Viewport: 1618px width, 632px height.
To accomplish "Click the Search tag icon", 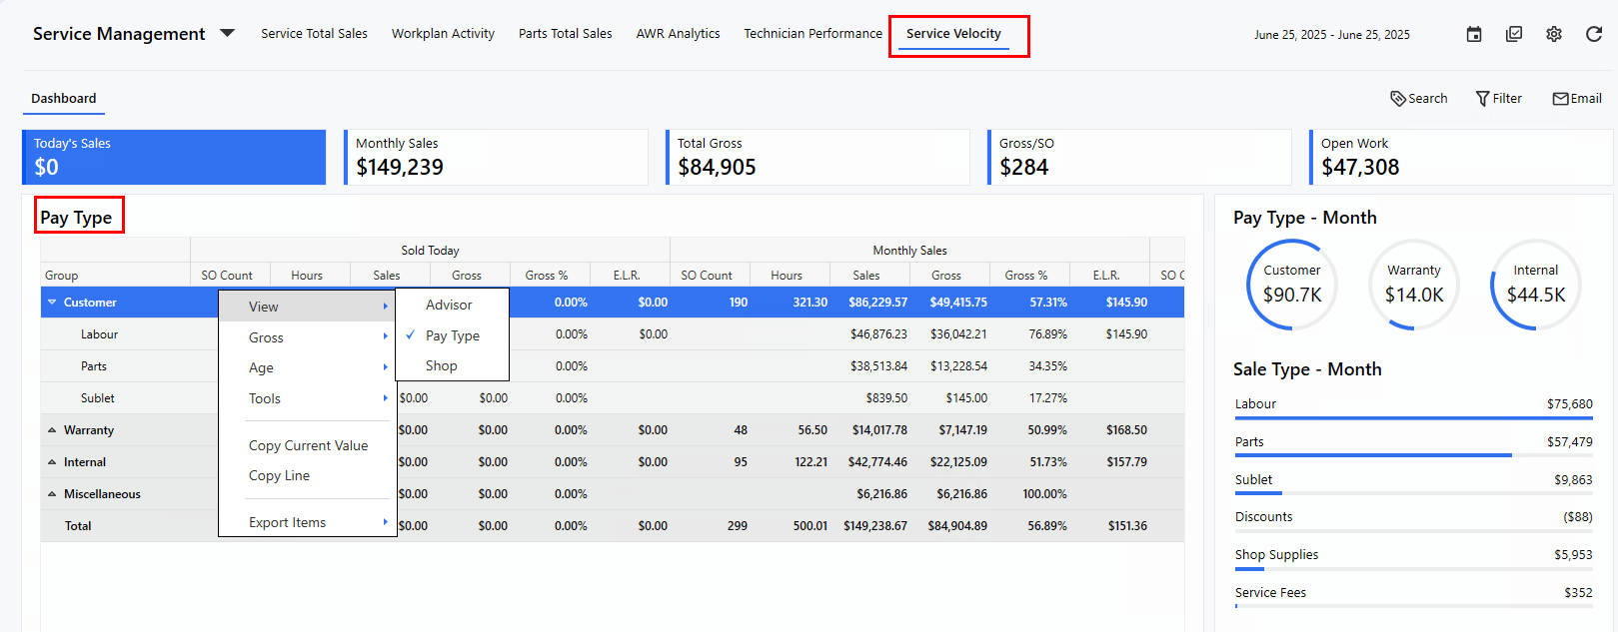I will coord(1398,99).
